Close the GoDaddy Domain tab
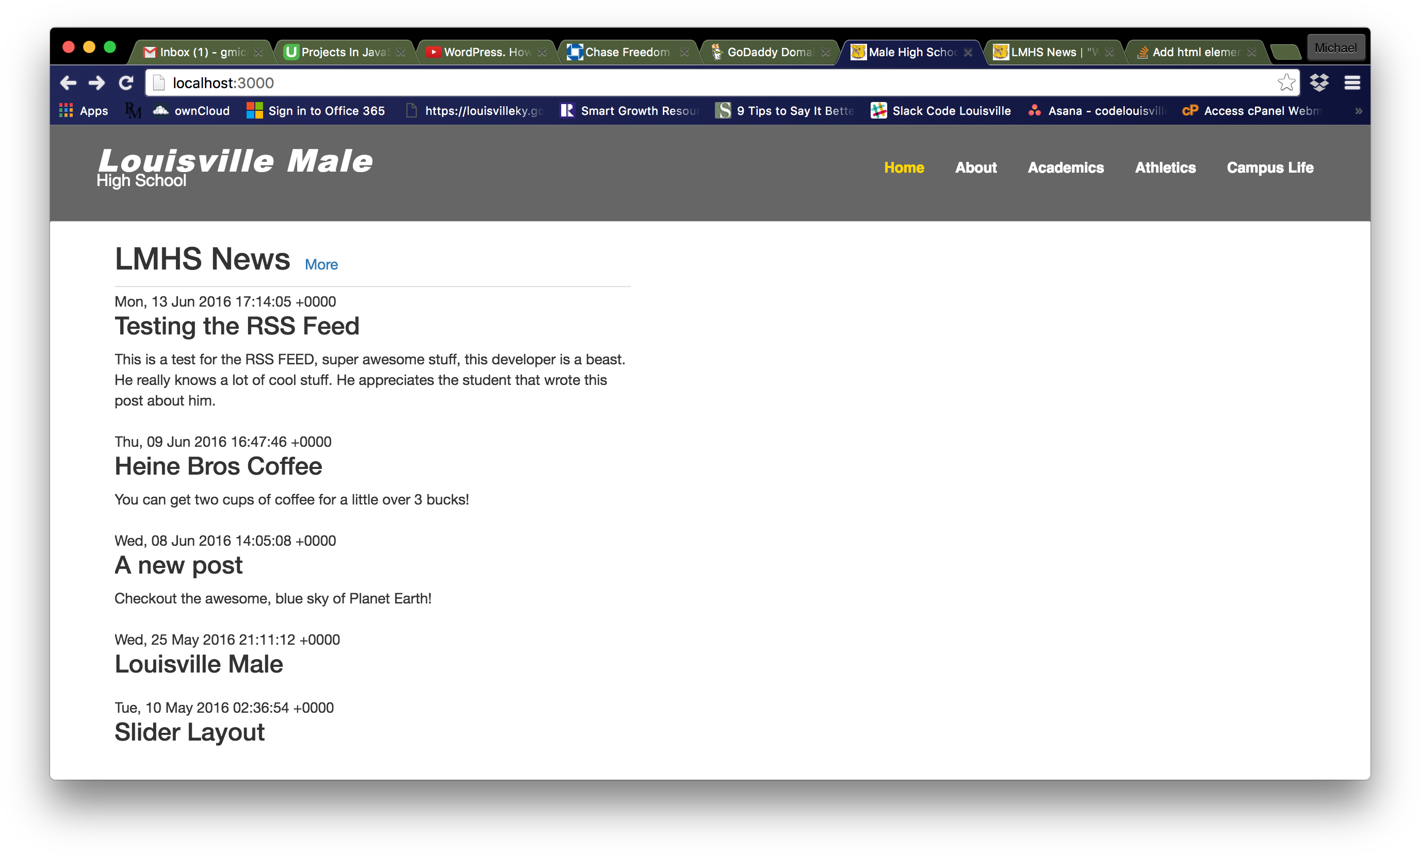This screenshot has height=856, width=1420. 826,53
